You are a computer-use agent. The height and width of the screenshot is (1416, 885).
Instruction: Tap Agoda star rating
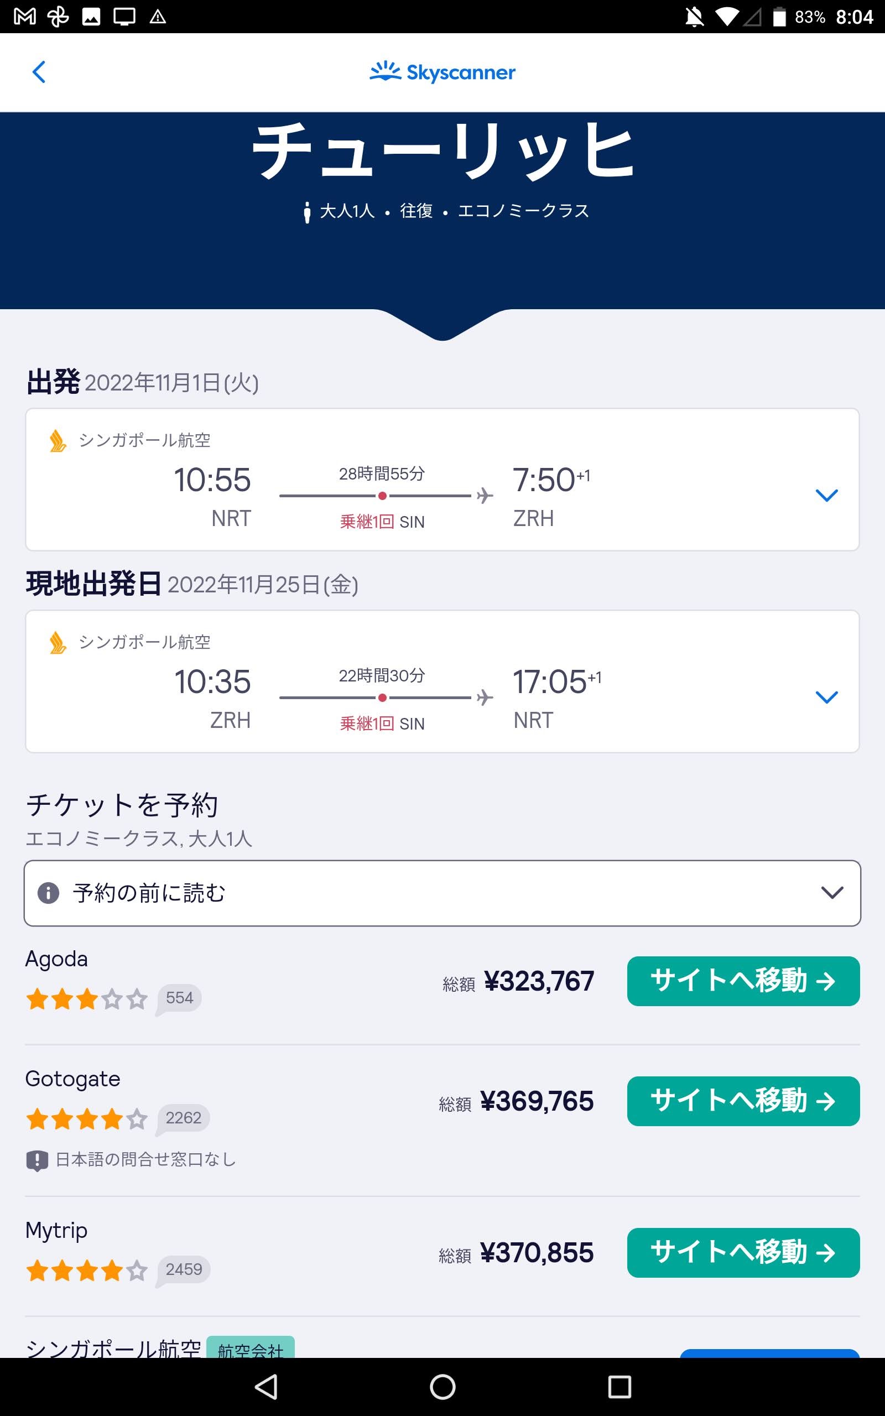pyautogui.click(x=87, y=999)
